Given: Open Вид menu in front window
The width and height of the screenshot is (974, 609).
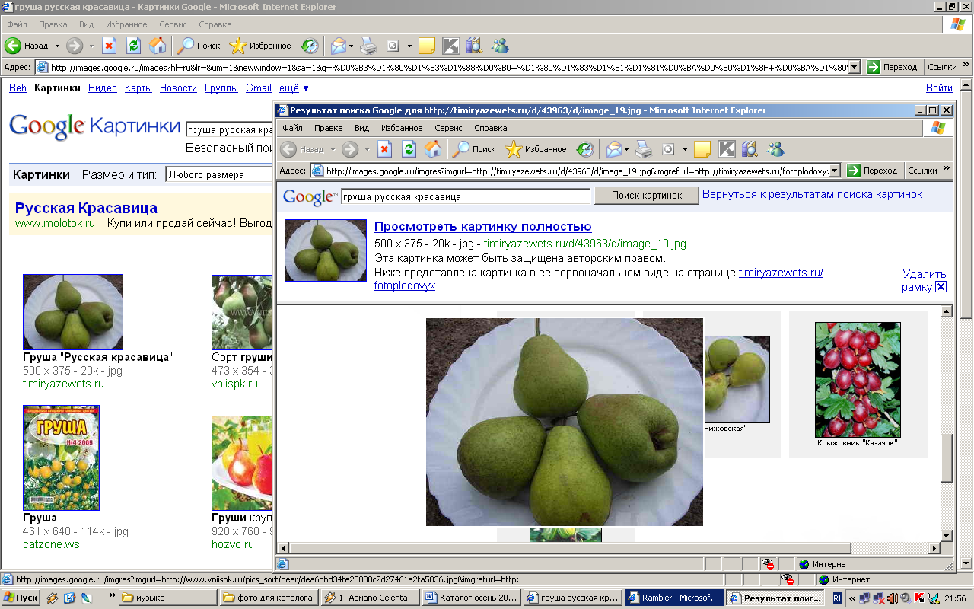Looking at the screenshot, I should [362, 128].
